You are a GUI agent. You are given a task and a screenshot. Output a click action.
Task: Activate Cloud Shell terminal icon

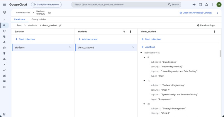[x=200, y=4]
